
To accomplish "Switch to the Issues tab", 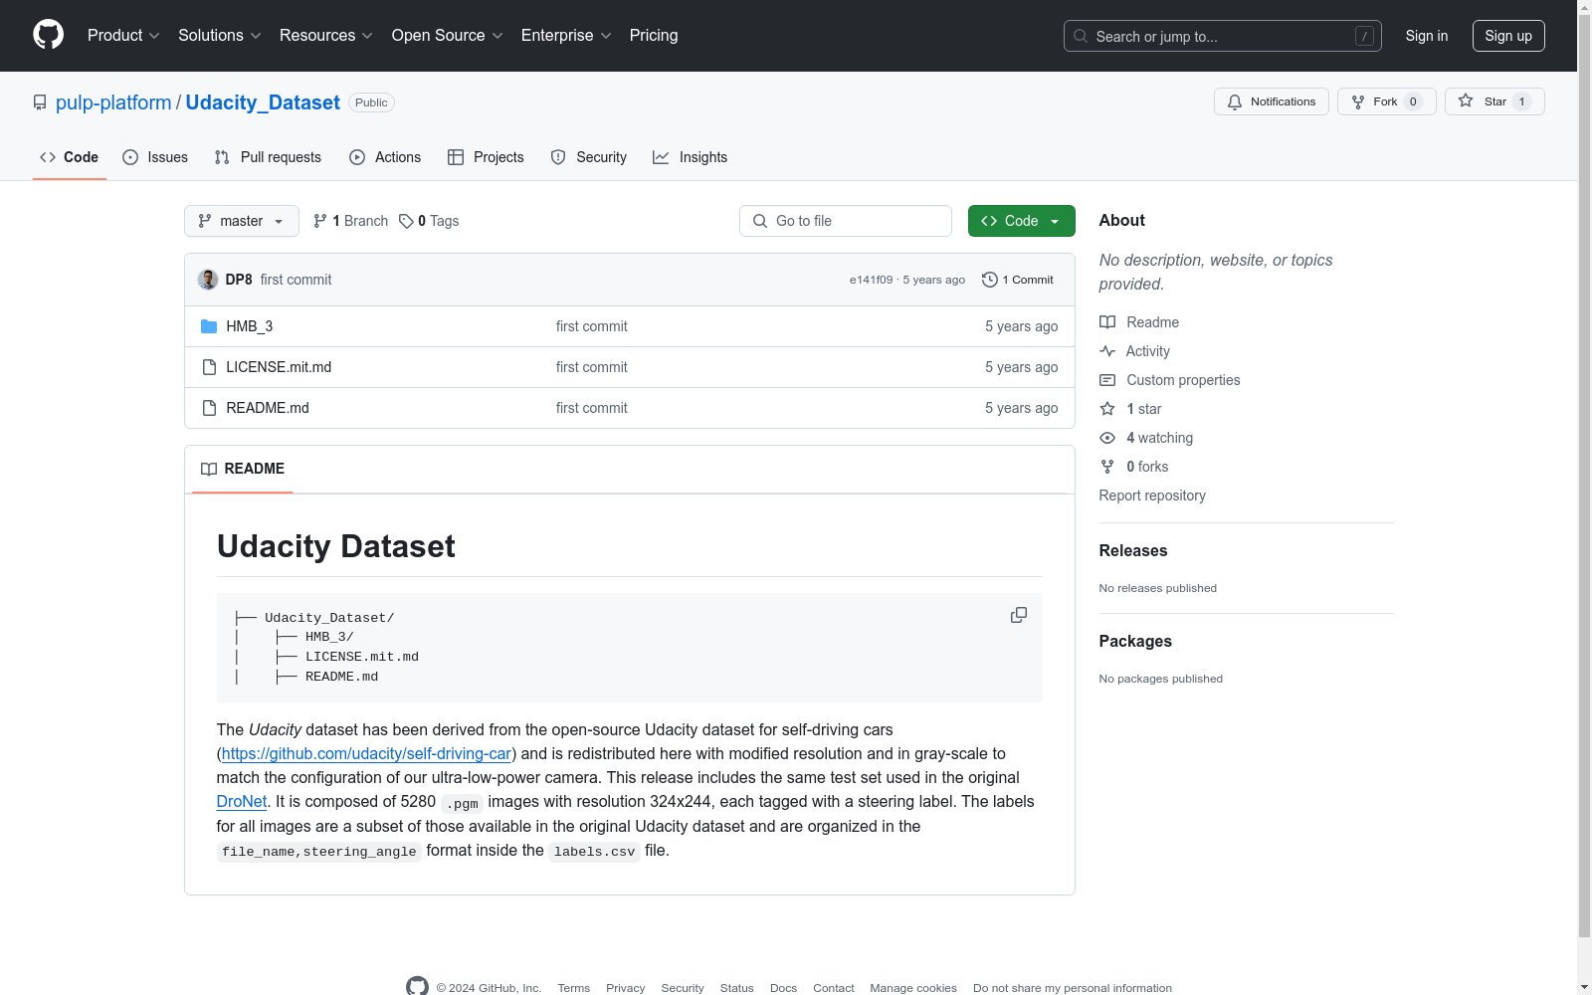I will 155,157.
